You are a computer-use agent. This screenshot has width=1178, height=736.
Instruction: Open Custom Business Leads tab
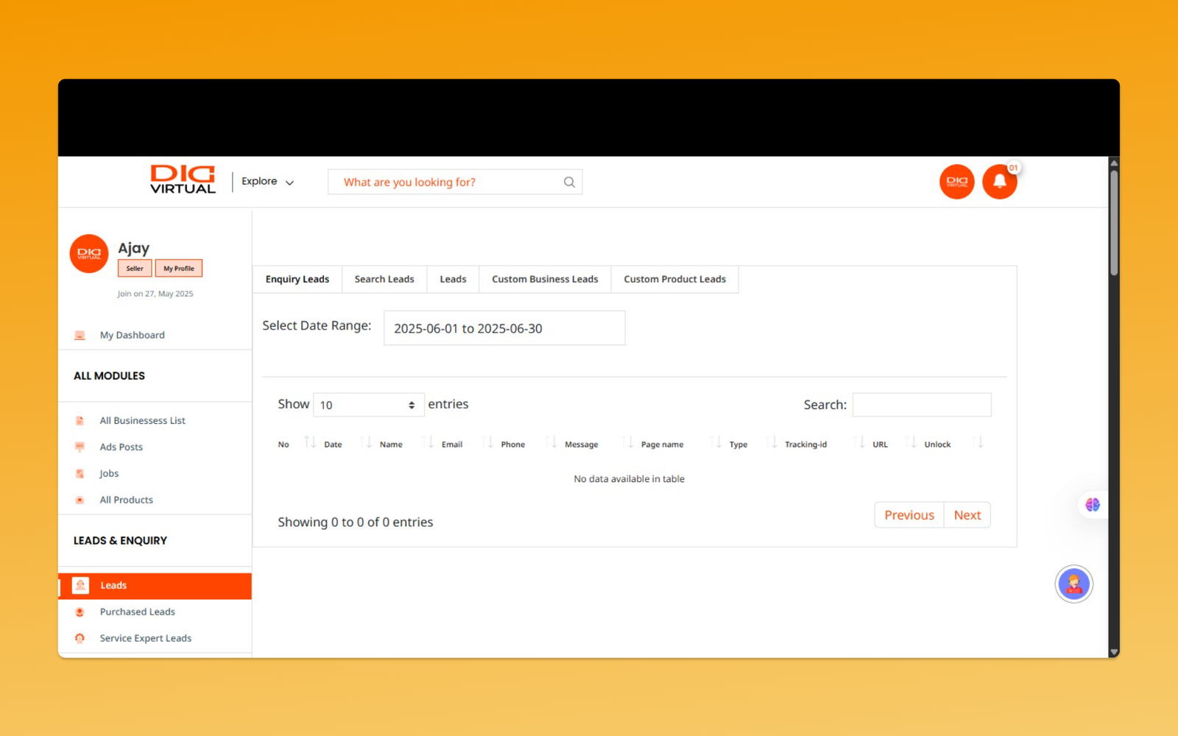(545, 280)
